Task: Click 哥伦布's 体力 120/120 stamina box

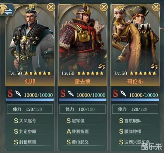Action: 135,109
